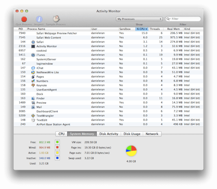Select the Dock process row
Screen dimensions: 217x189
tap(108, 94)
